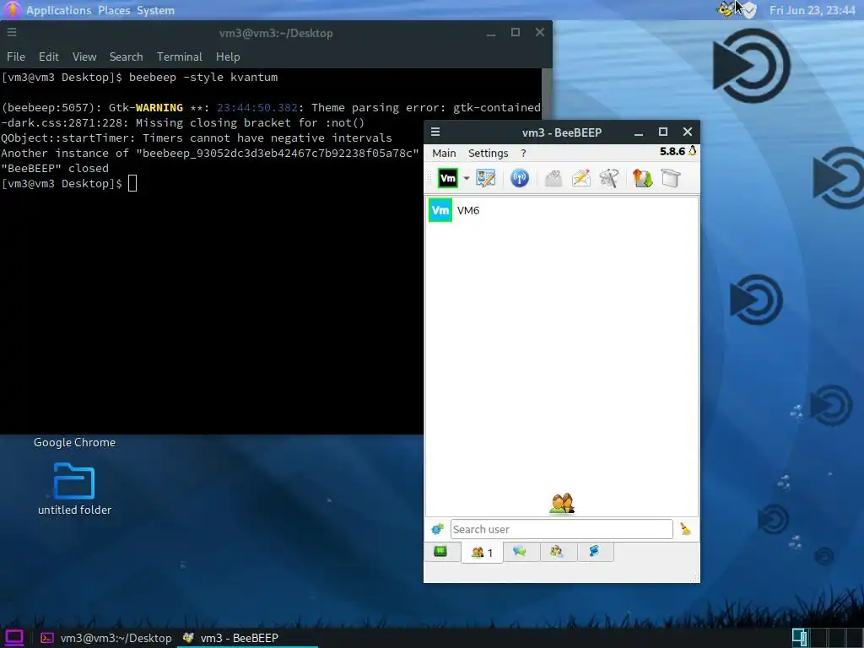
Task: Click the two-users icon above the search box
Action: 562,503
